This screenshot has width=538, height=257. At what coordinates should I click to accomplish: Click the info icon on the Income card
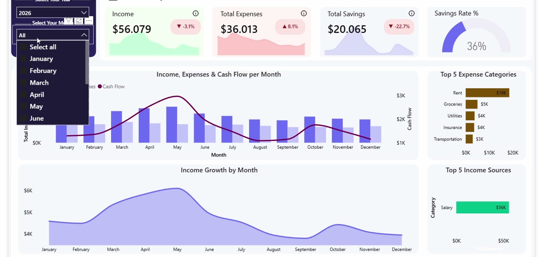(196, 13)
